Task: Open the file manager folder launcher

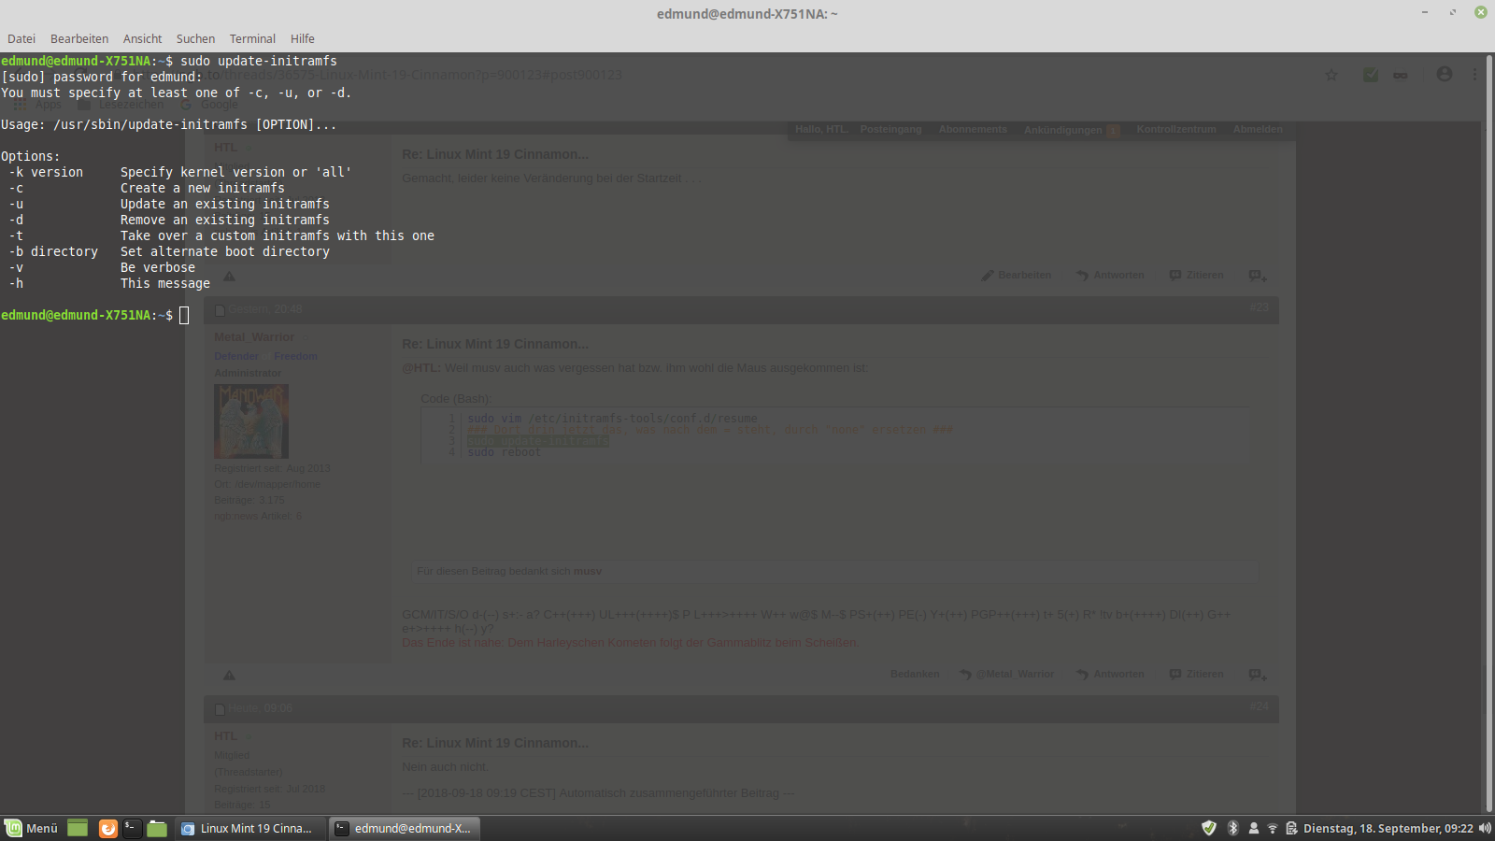Action: (x=157, y=828)
